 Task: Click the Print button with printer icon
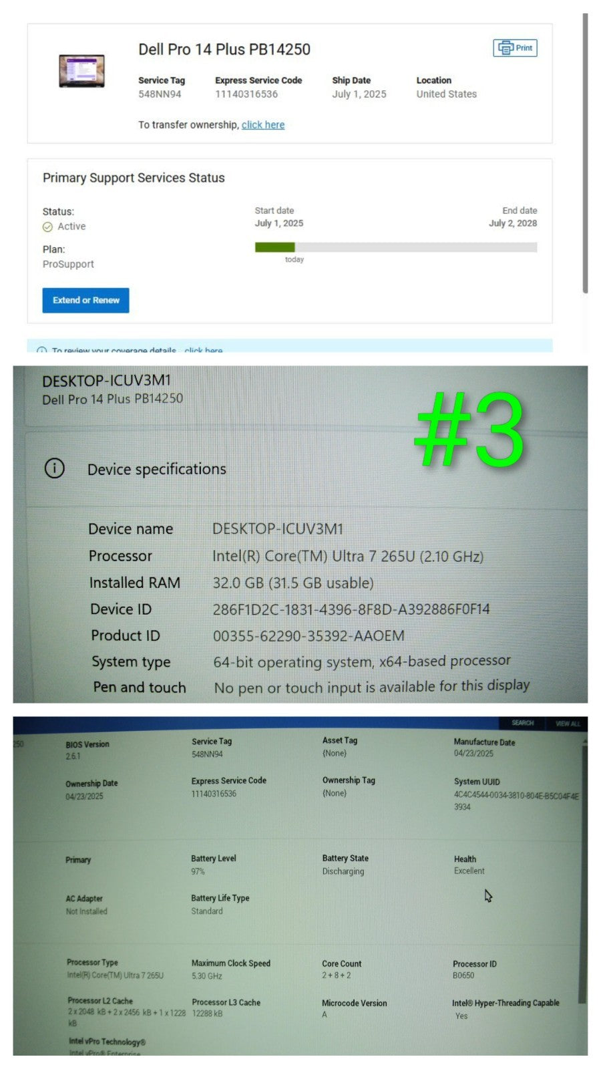[515, 48]
